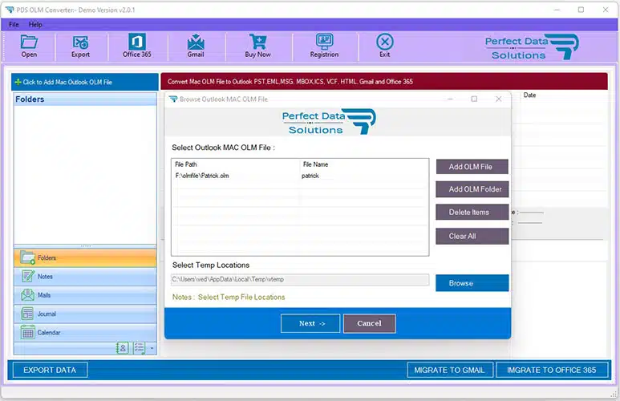Viewport: 620px width, 401px height.
Task: Open the Buy Now cart icon
Action: point(257,47)
